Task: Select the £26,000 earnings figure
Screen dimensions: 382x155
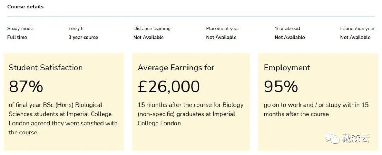Action: pos(169,86)
